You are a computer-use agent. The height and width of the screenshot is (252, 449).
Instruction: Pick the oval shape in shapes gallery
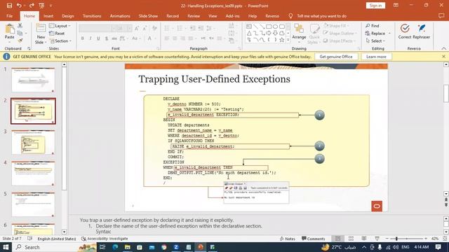click(x=275, y=27)
